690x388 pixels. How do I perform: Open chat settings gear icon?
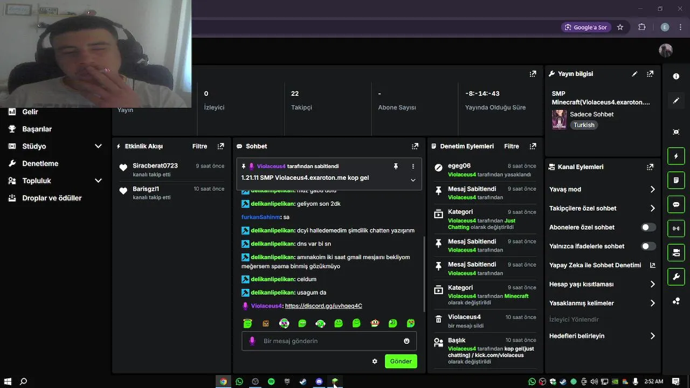[x=375, y=362]
